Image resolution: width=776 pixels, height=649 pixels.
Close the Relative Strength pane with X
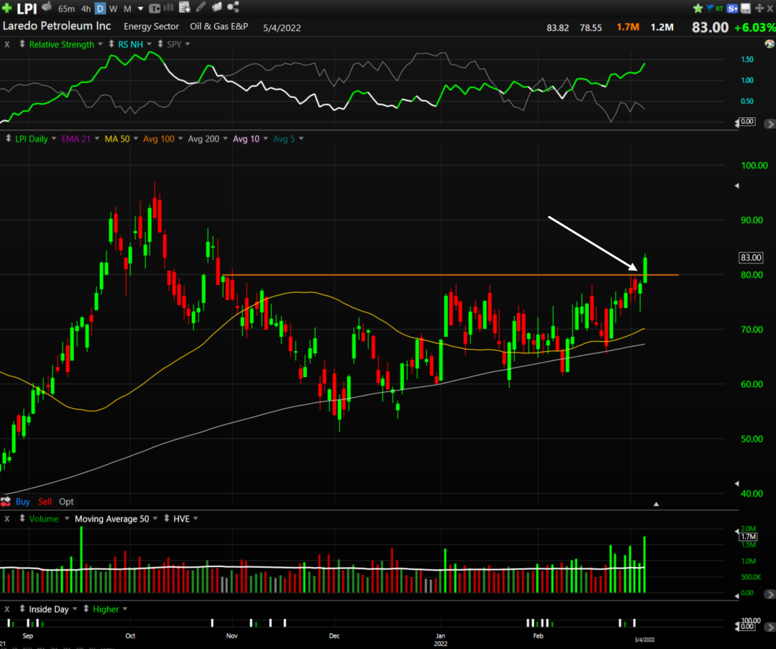coord(7,44)
